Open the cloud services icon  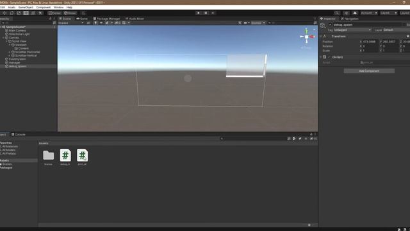click(x=355, y=13)
